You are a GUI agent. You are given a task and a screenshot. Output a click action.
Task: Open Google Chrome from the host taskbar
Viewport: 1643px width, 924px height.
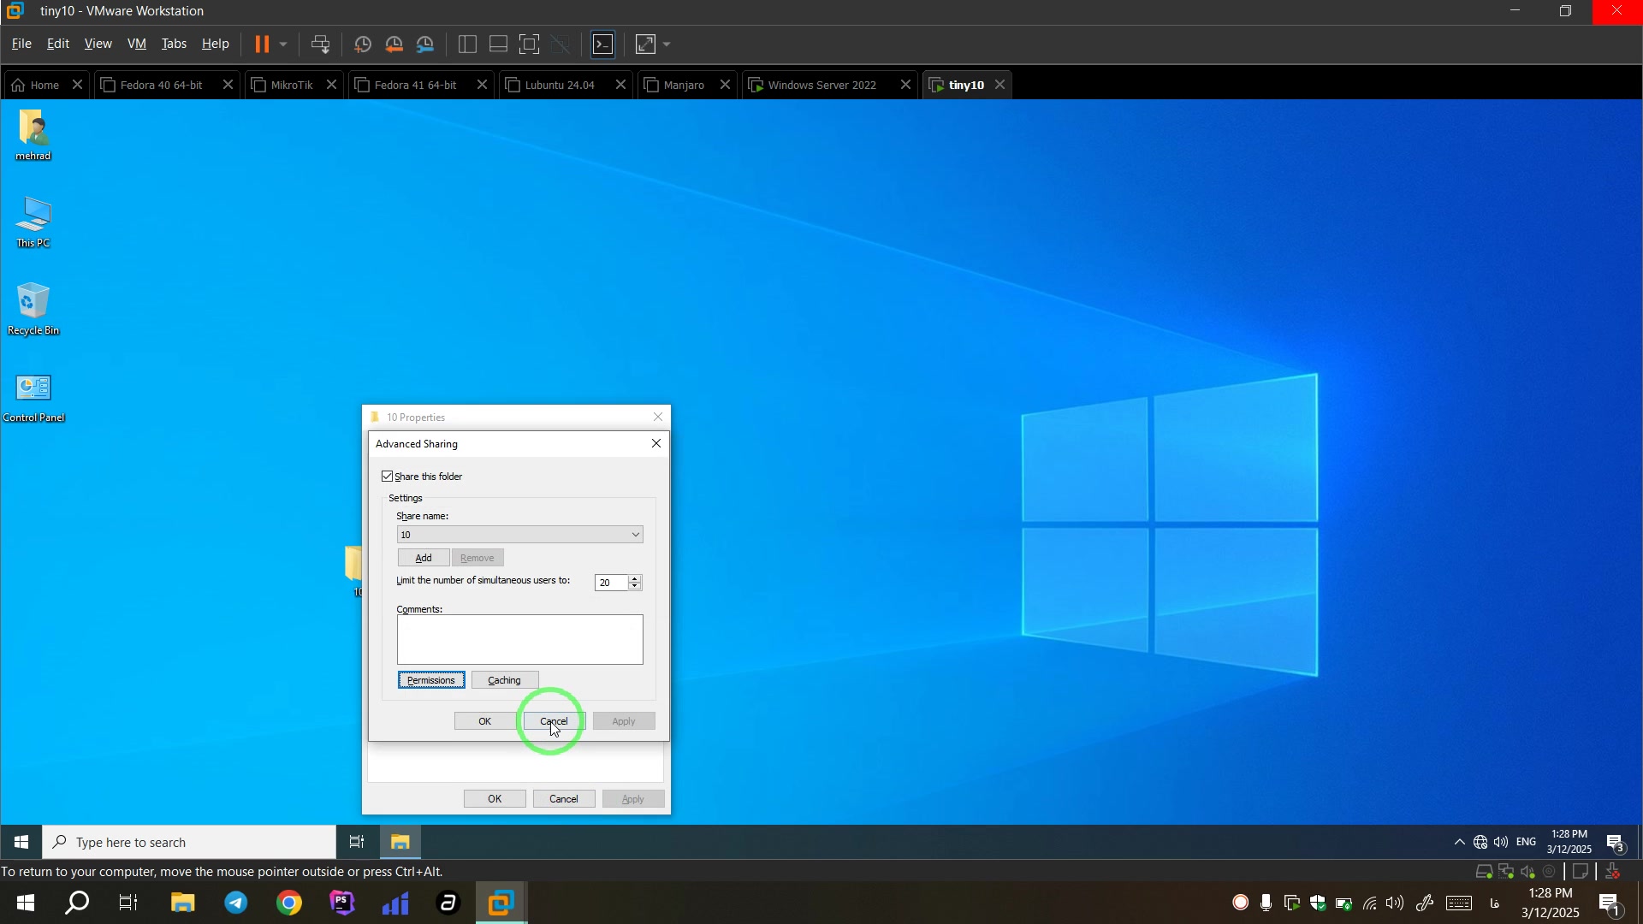pyautogui.click(x=289, y=903)
